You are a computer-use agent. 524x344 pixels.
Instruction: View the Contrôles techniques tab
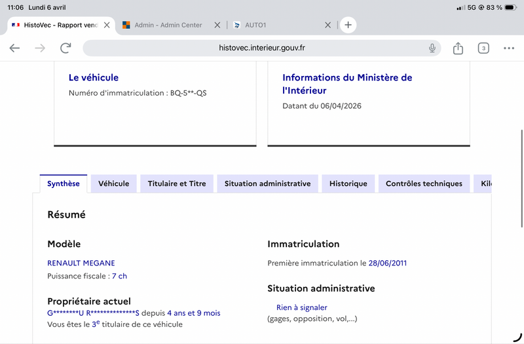[x=424, y=183]
